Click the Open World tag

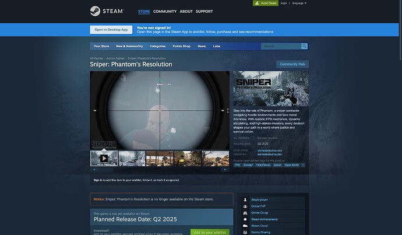click(291, 165)
